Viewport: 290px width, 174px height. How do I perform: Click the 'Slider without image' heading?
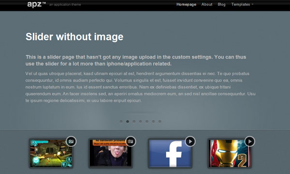click(74, 37)
